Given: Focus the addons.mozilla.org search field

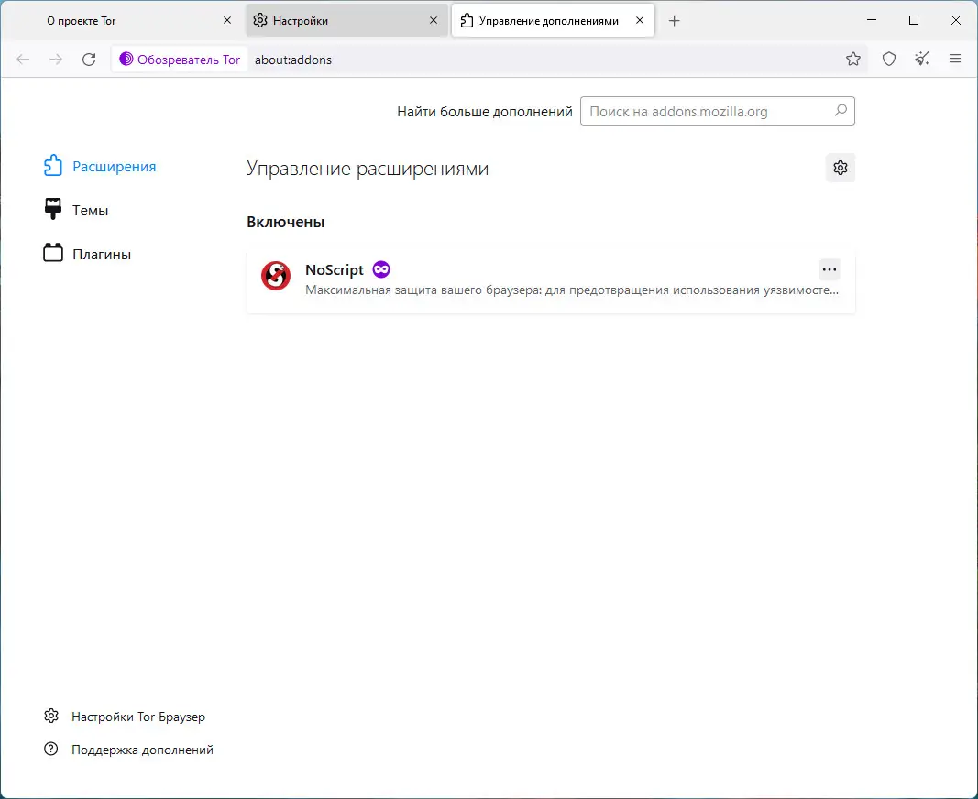Looking at the screenshot, I should point(718,111).
